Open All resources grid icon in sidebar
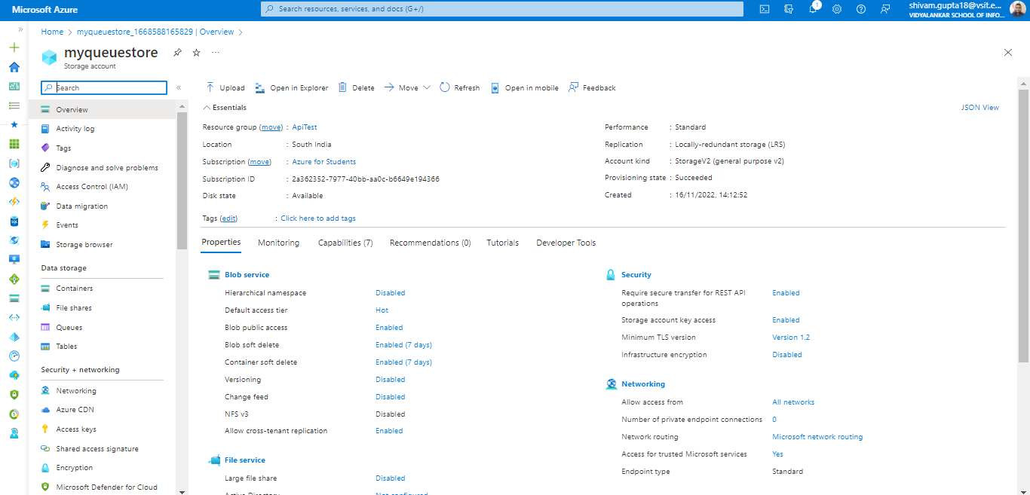Viewport: 1030px width, 495px height. [x=14, y=144]
